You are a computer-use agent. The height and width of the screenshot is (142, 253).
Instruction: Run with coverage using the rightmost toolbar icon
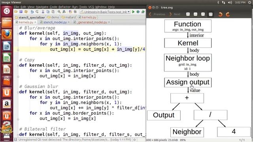coord(143,12)
